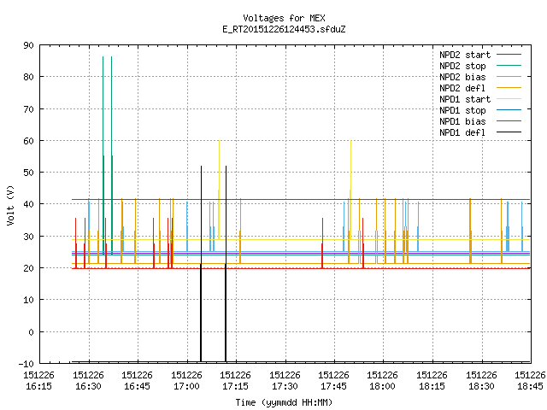The image size is (547, 410).
Task: Click the first black NPD1 defl spike after 17:00
Action: [201, 264]
